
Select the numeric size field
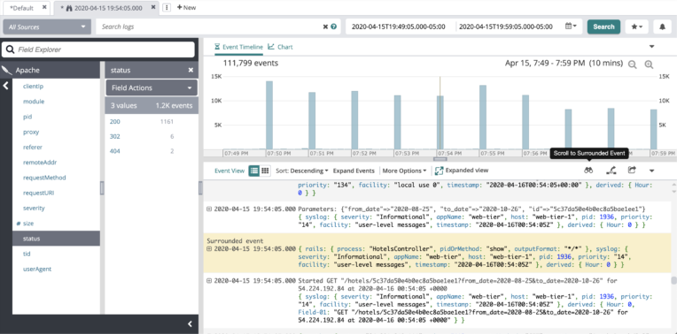coord(28,224)
